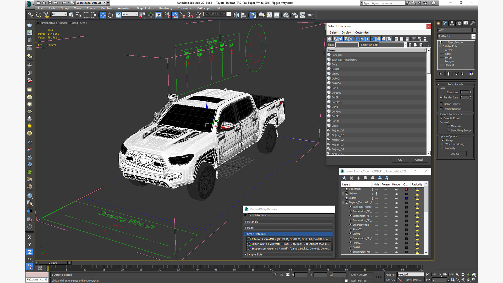Image resolution: width=503 pixels, height=283 pixels.
Task: Activate the Select and Move tool
Action: point(103,15)
